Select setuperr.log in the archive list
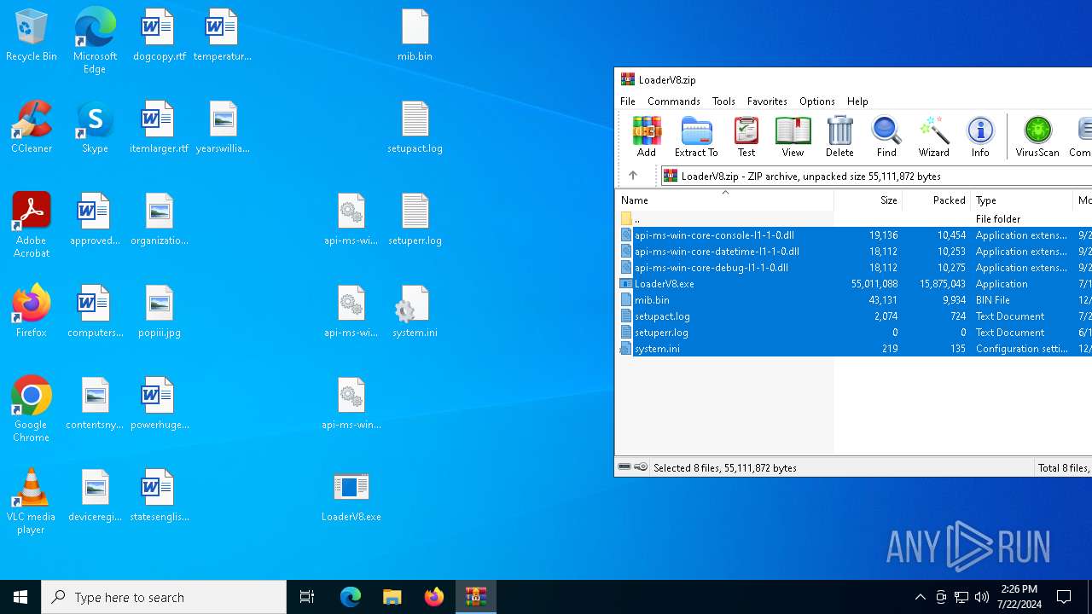Screen dimensions: 1092x614 click(x=853, y=333)
